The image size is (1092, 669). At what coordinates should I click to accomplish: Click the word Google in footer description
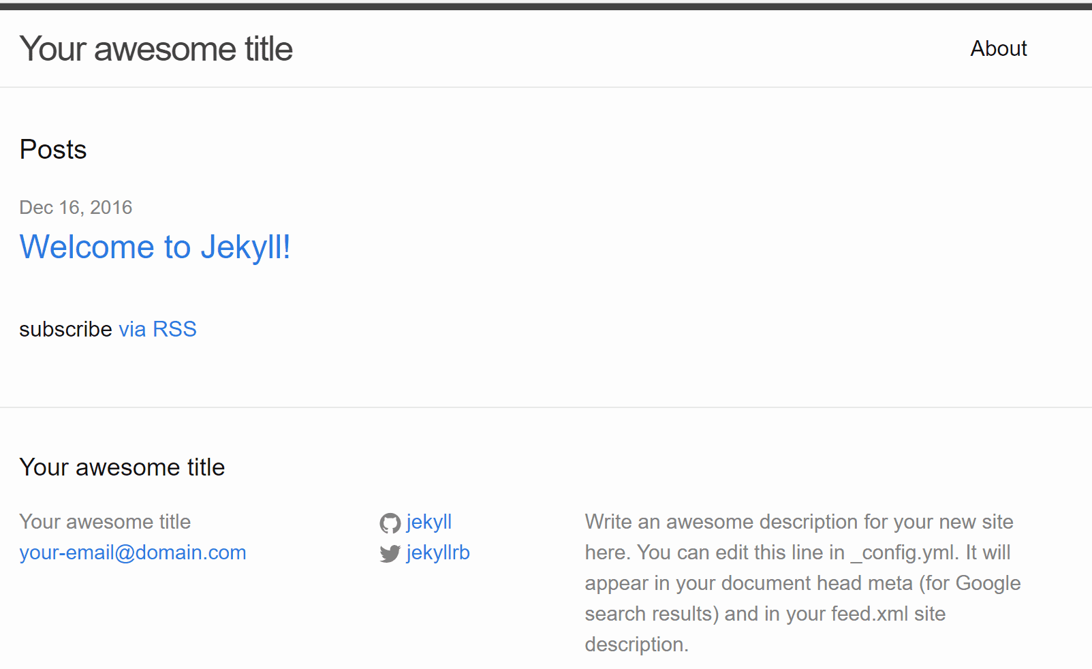pos(988,583)
